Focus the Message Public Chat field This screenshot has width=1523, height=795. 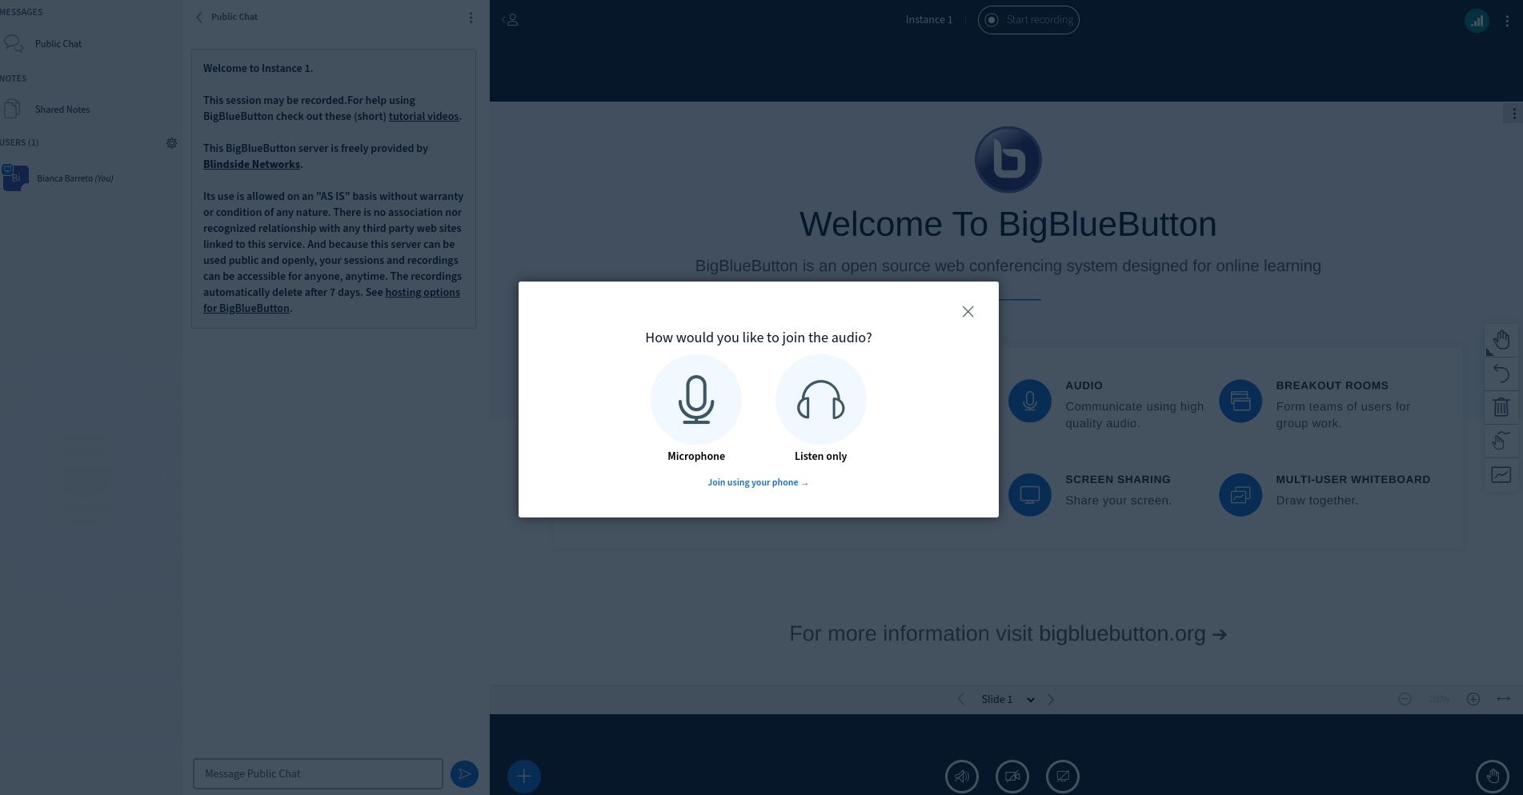(x=318, y=773)
